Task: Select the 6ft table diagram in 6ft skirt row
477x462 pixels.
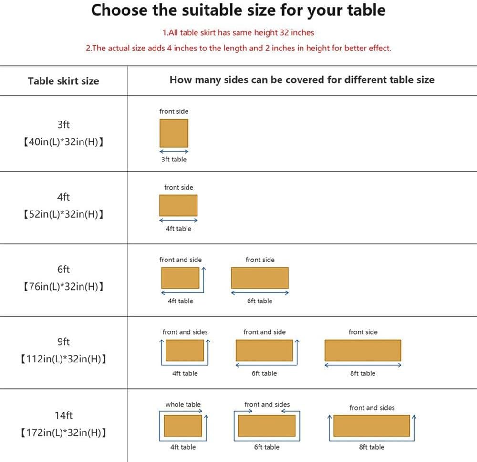Action: [x=259, y=278]
